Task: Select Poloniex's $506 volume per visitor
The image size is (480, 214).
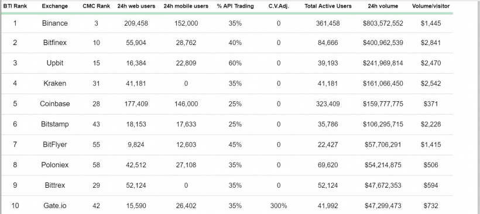Action: click(x=431, y=165)
